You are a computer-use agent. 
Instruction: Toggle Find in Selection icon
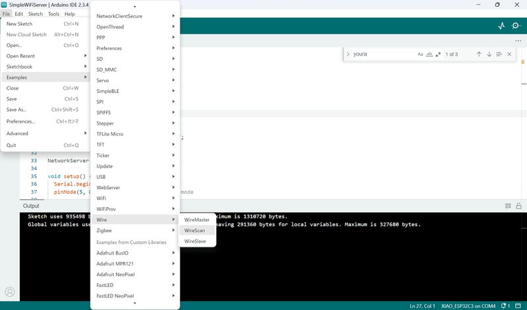pyautogui.click(x=499, y=54)
